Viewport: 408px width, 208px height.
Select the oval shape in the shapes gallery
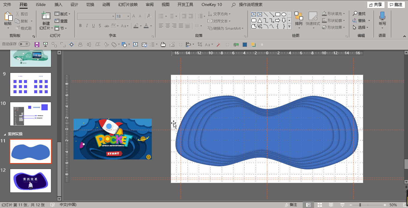[x=283, y=14]
